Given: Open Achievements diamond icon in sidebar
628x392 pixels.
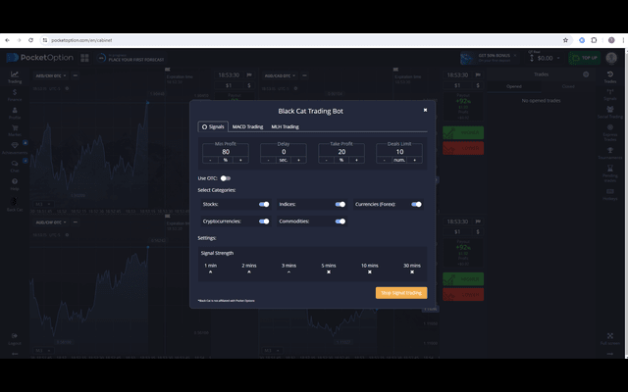Looking at the screenshot, I should click(x=15, y=148).
